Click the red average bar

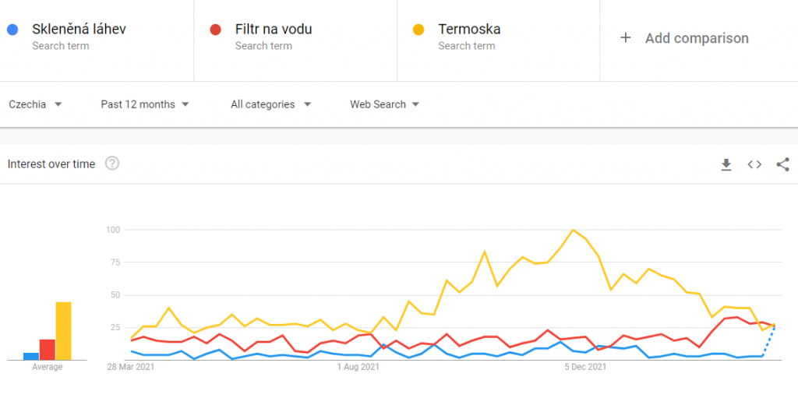pyautogui.click(x=48, y=350)
